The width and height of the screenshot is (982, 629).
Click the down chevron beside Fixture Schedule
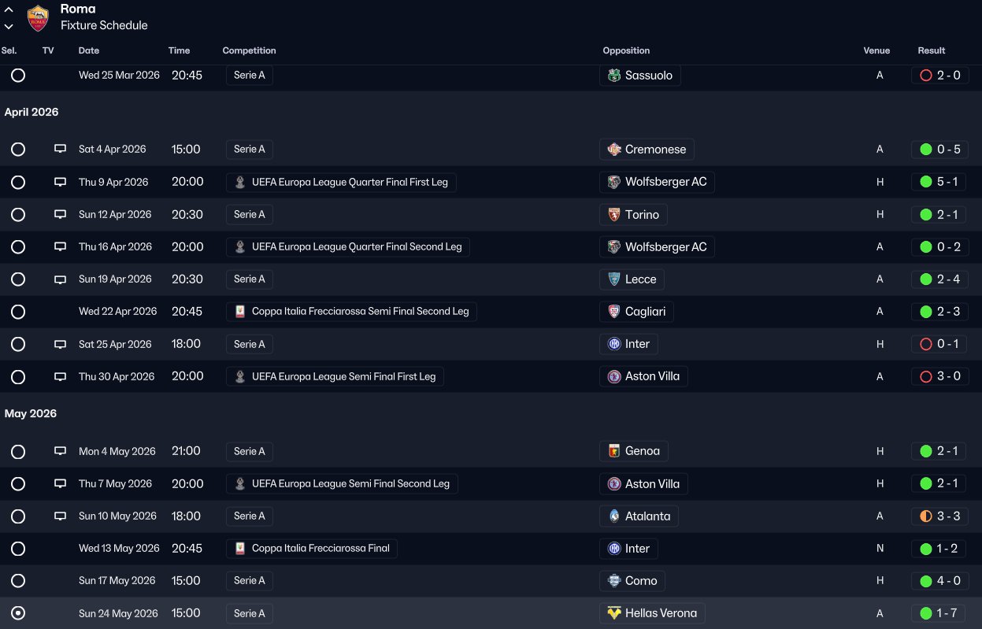tap(9, 26)
